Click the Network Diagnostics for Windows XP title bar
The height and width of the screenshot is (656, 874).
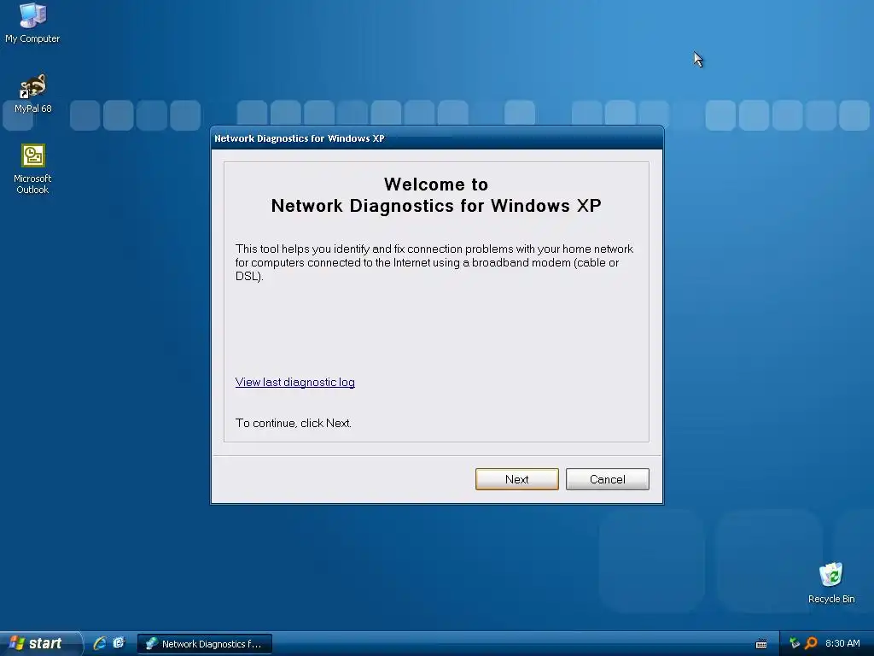tap(437, 138)
